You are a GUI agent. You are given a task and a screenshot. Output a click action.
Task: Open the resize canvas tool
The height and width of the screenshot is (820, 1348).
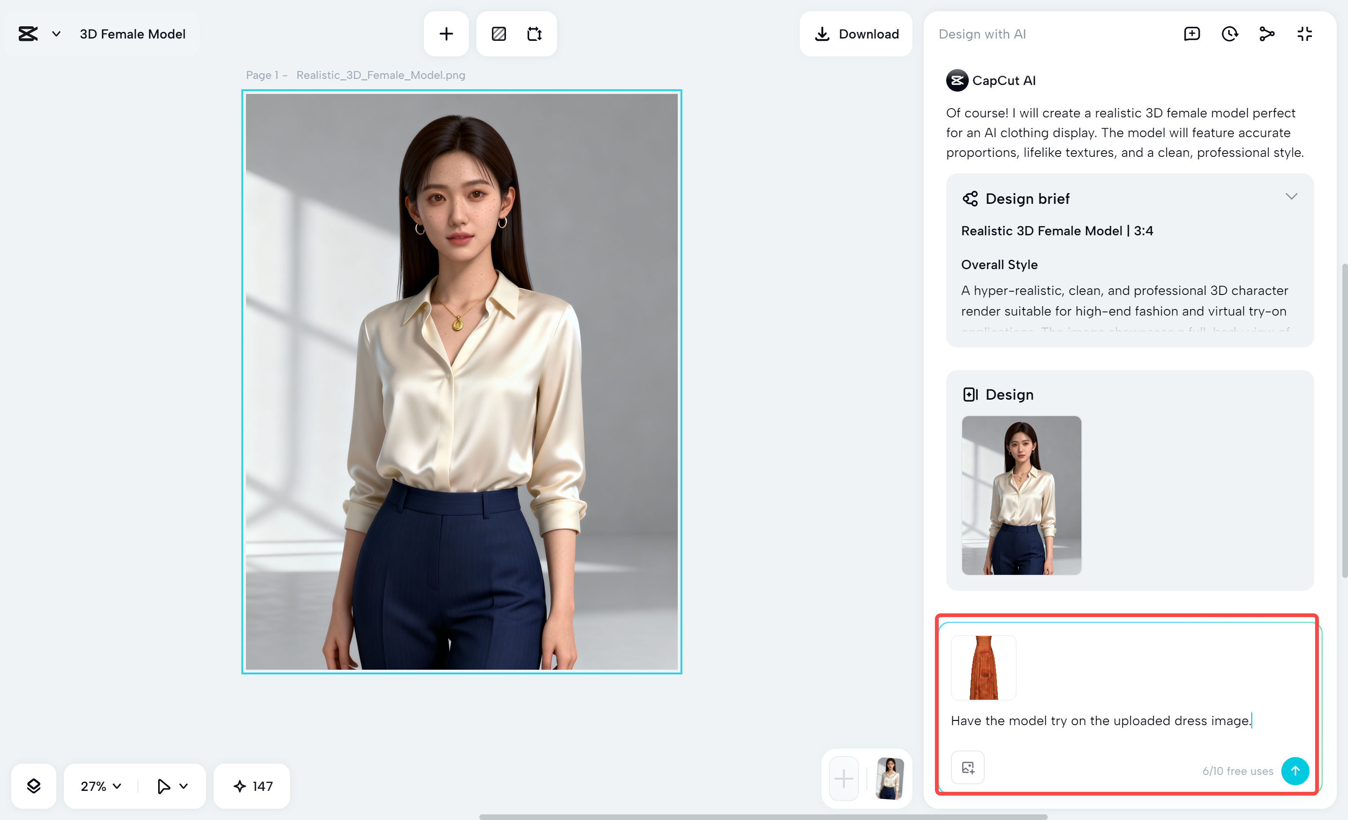[x=535, y=33]
